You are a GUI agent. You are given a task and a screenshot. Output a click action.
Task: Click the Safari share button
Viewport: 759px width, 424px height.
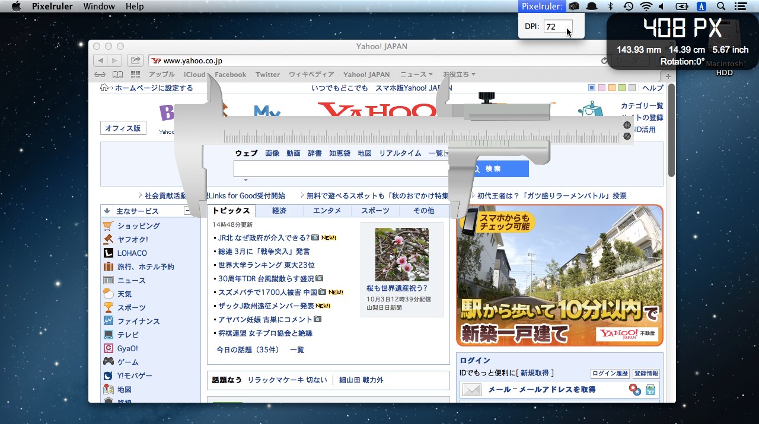point(135,60)
